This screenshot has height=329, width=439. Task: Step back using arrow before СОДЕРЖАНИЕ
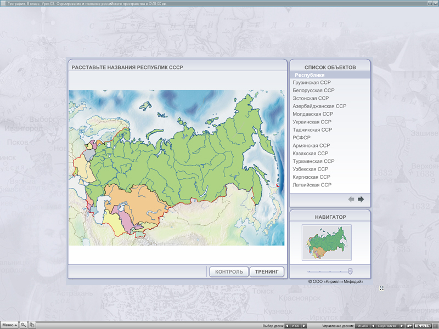tap(374, 326)
